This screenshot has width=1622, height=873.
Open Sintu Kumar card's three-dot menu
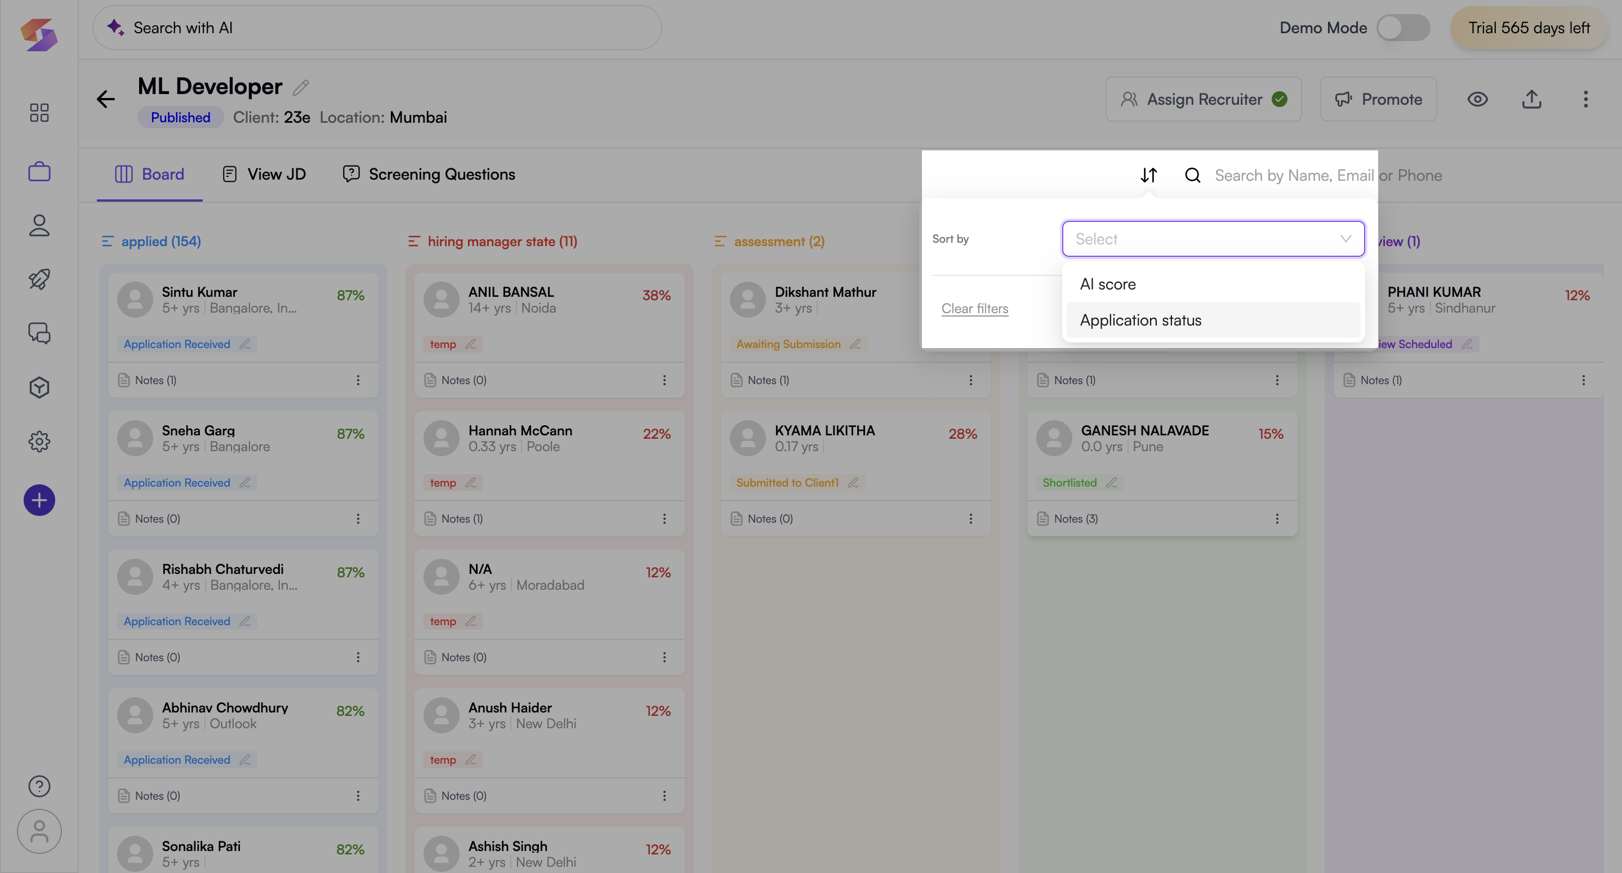[x=358, y=380]
